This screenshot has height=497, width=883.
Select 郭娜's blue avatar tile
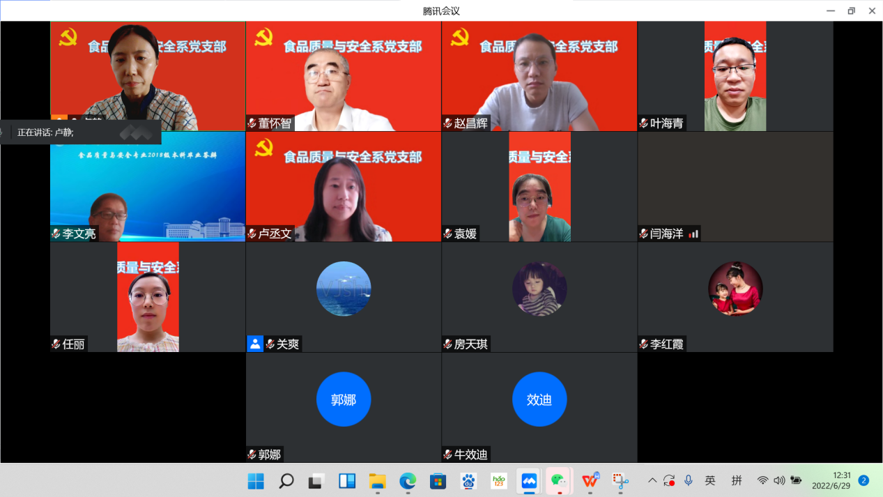344,399
